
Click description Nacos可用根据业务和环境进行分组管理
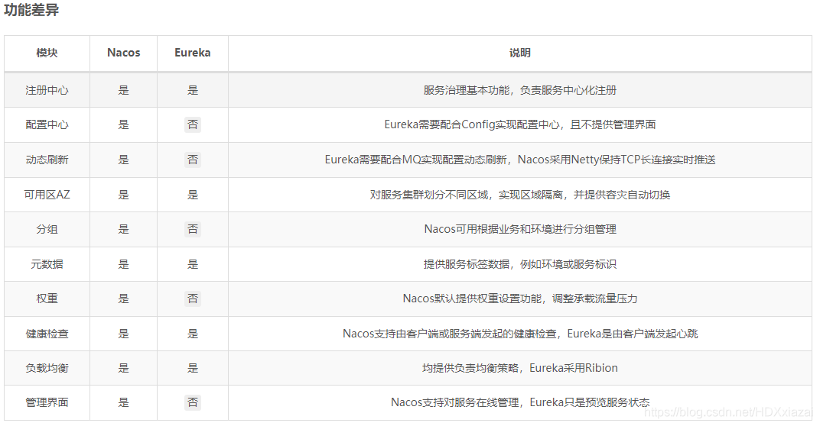tap(520, 229)
